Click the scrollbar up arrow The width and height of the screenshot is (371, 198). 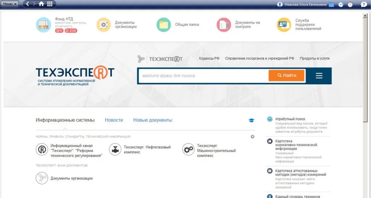(365, 16)
